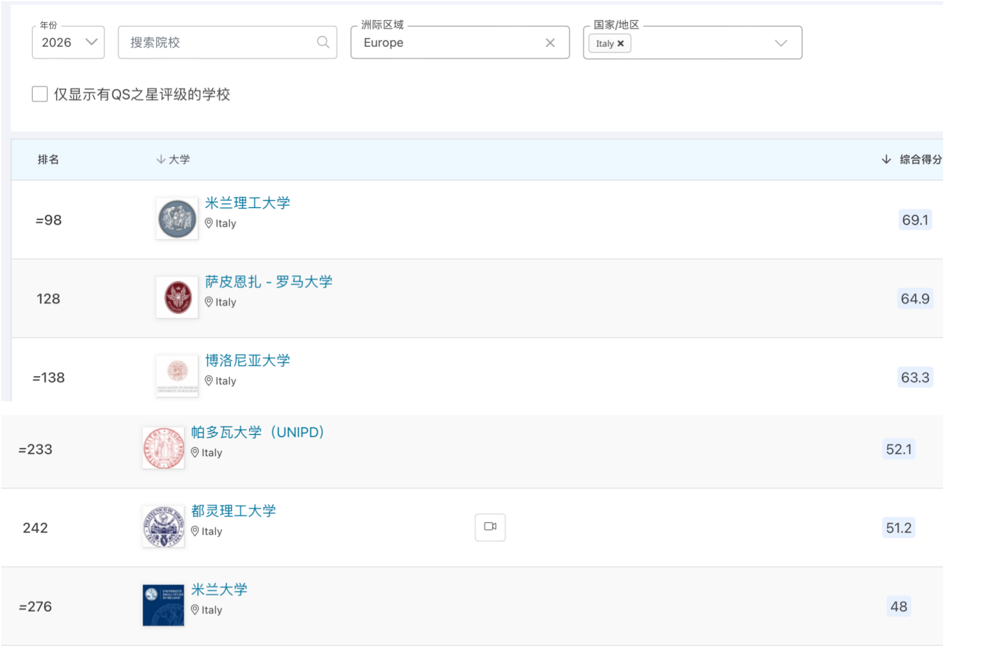The image size is (984, 655).
Task: Click the magnifier search icon
Action: (323, 42)
